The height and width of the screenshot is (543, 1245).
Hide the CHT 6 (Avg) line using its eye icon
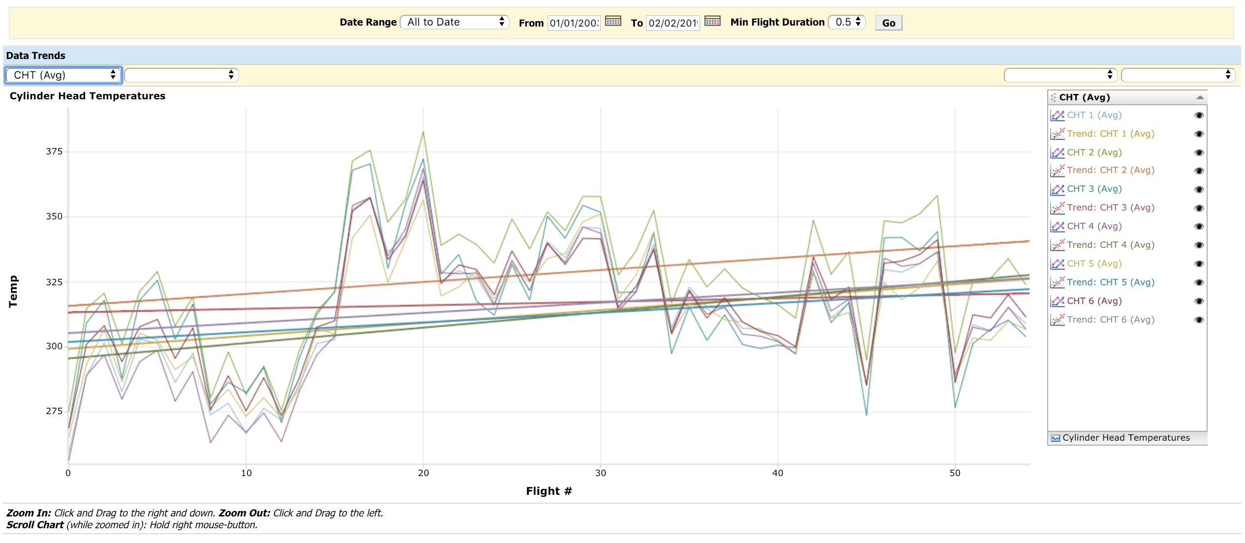point(1199,301)
